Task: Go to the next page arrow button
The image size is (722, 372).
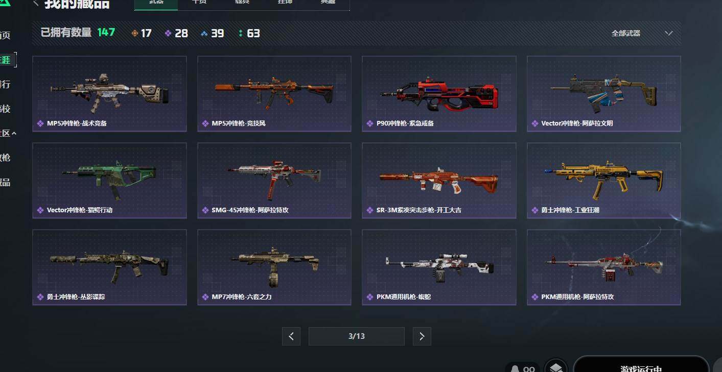Action: click(422, 336)
